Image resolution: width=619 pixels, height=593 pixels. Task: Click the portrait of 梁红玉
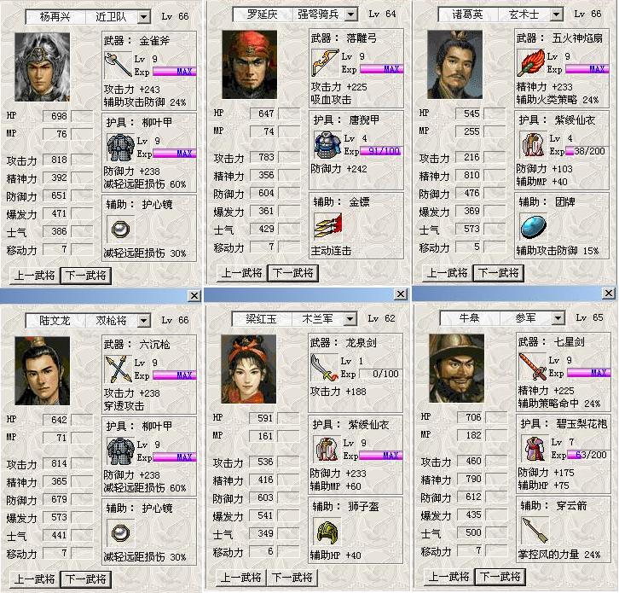[x=248, y=369]
